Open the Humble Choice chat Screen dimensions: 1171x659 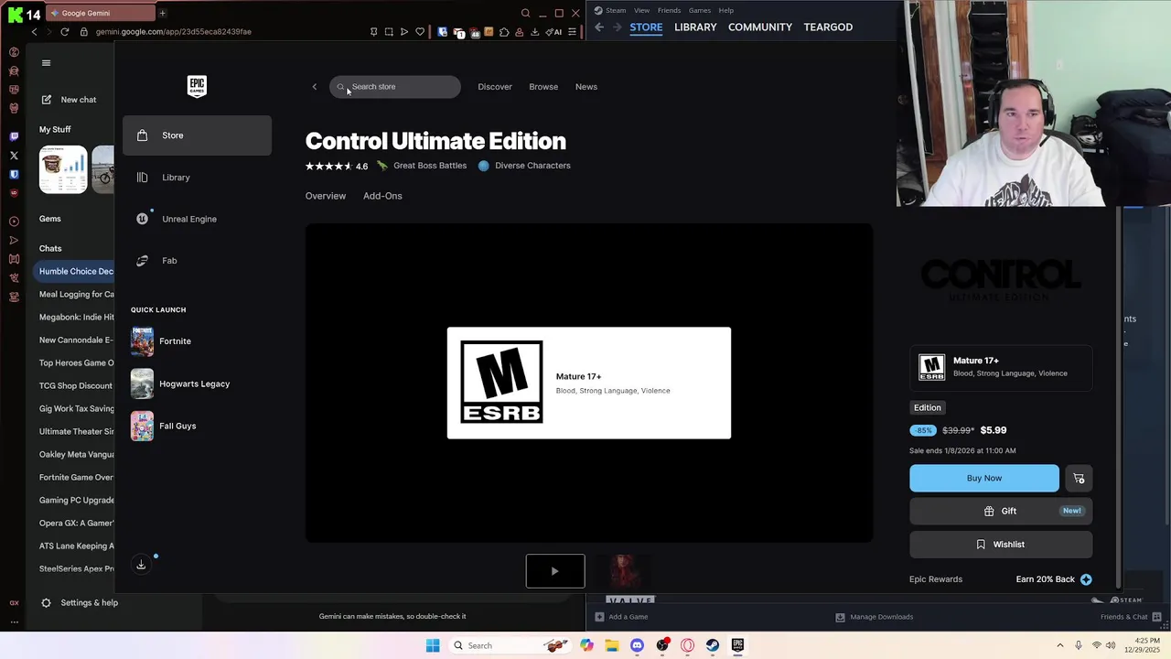point(76,272)
